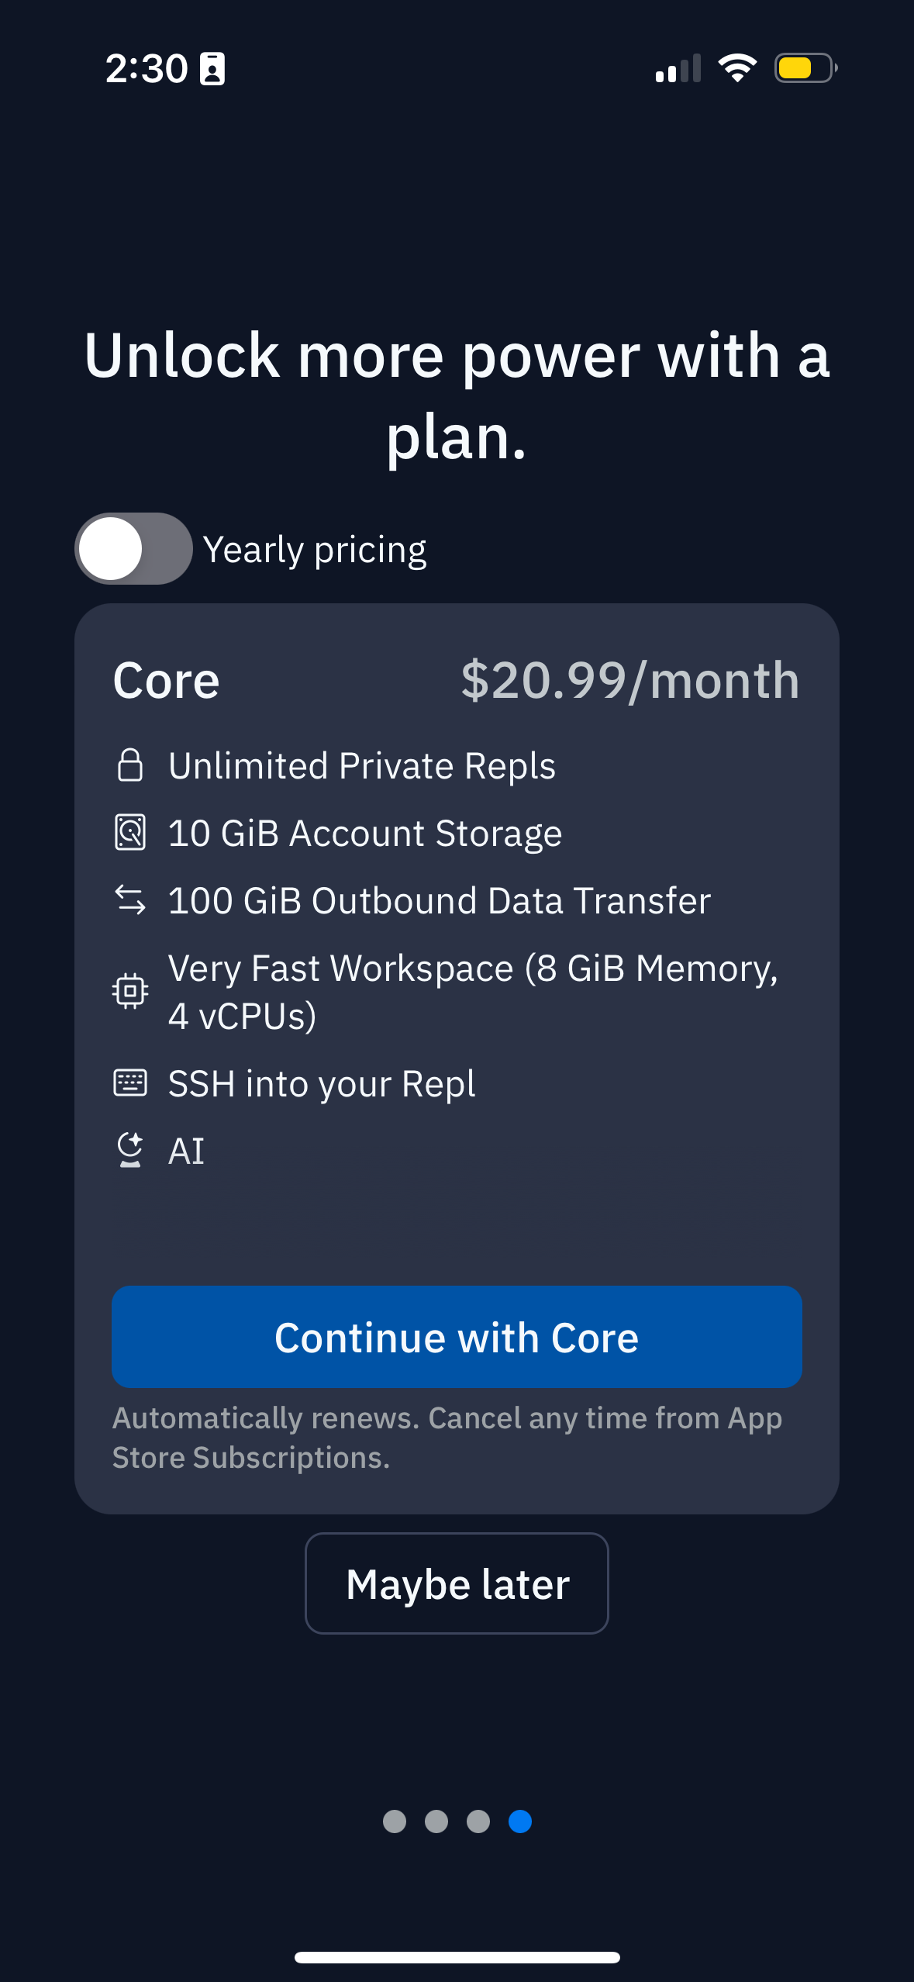Dismiss with the Maybe later button
The width and height of the screenshot is (914, 1982).
(457, 1583)
